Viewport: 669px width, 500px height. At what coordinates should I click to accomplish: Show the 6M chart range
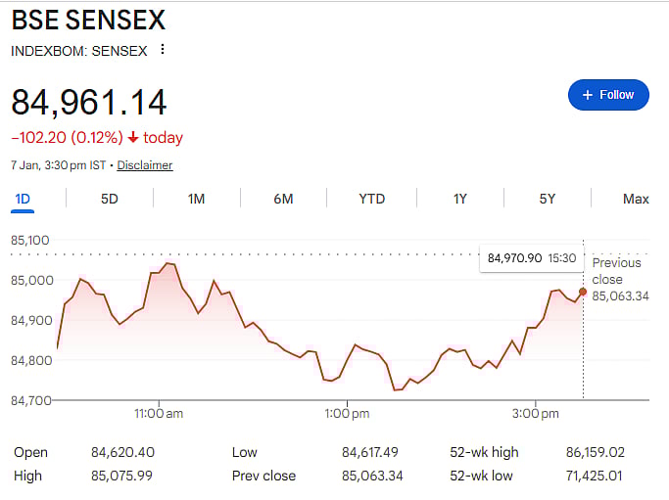coord(283,199)
